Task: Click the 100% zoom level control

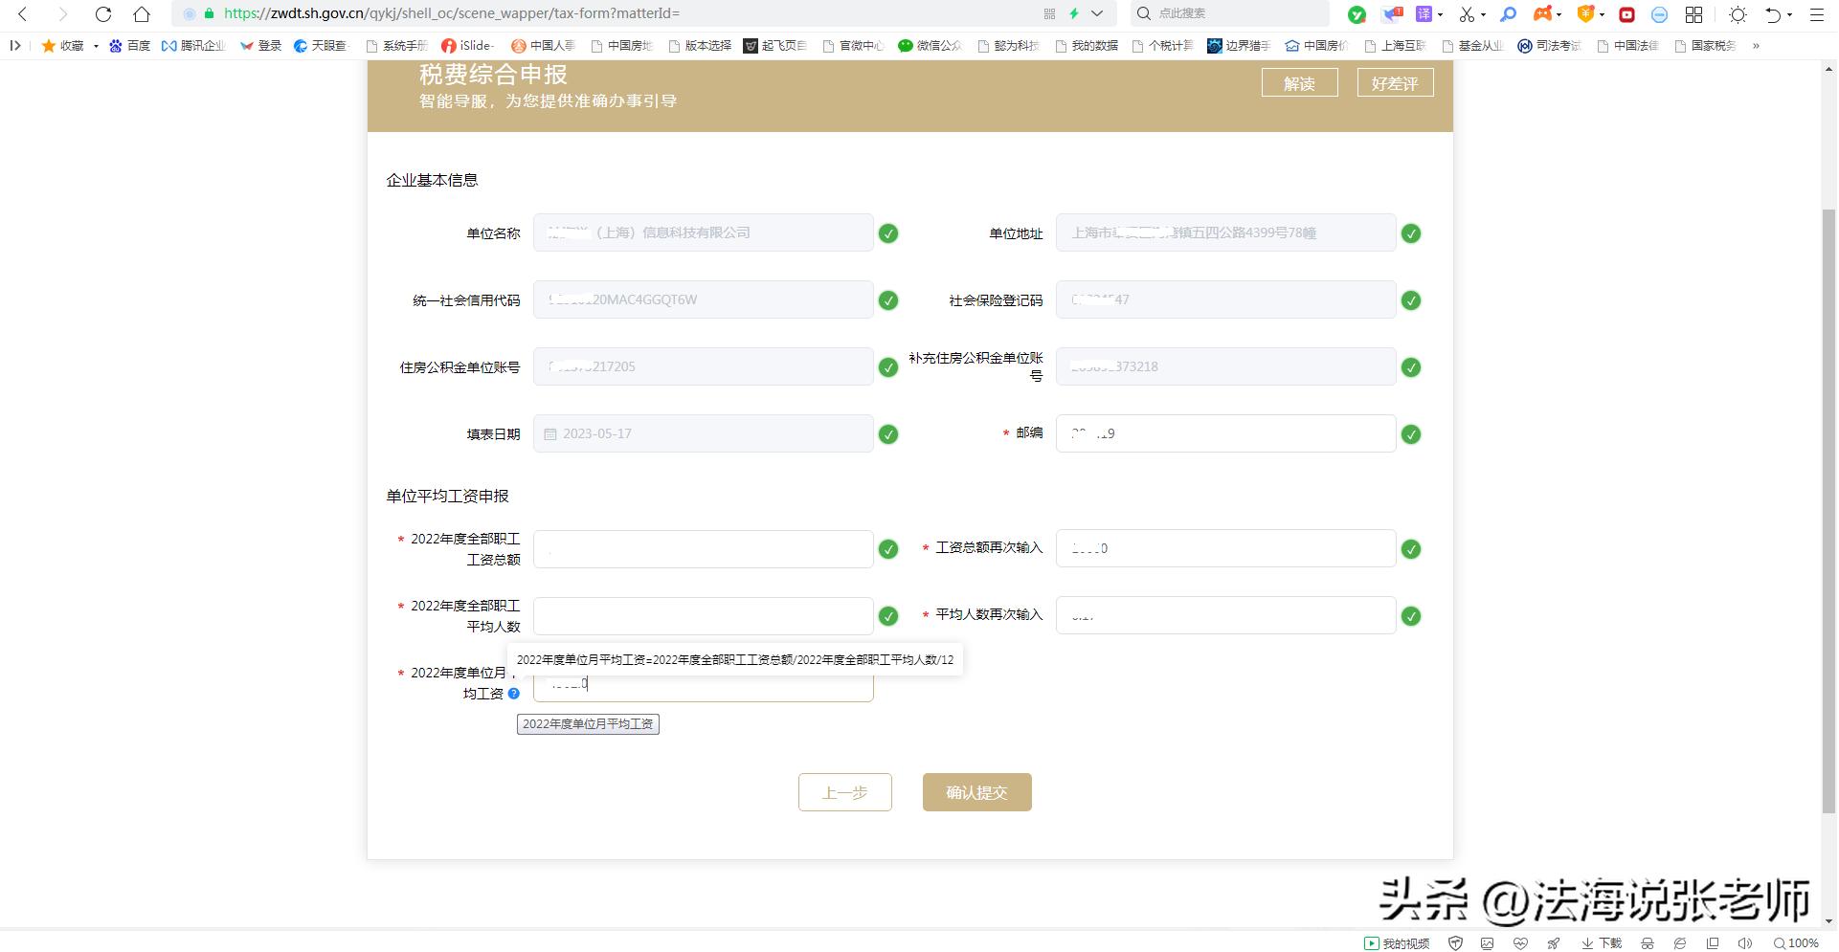Action: [1798, 942]
